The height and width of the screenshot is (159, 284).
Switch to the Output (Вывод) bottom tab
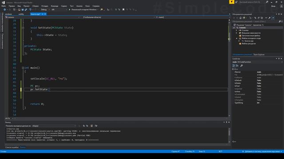pyautogui.click(x=23, y=148)
